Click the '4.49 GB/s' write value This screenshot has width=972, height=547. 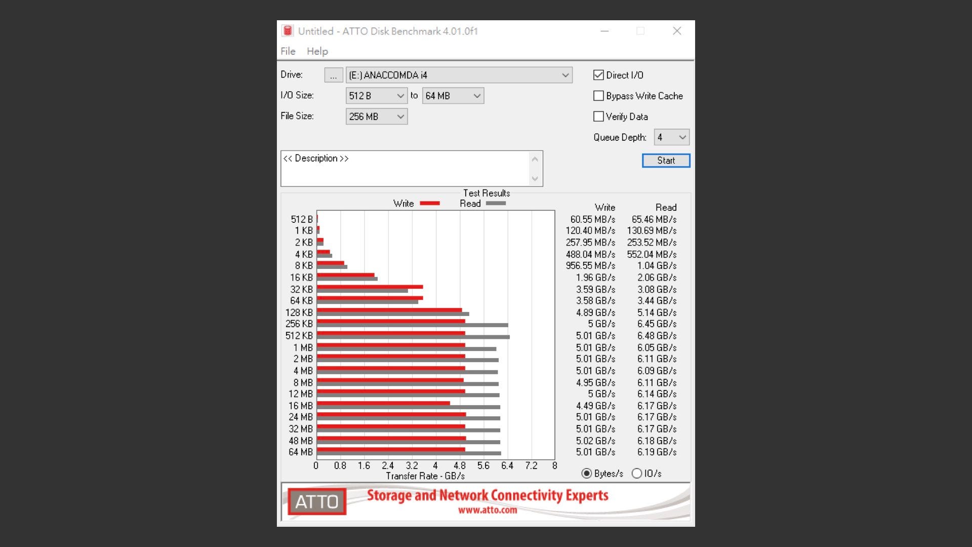tap(596, 406)
